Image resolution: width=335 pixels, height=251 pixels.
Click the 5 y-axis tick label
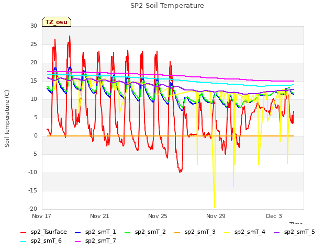point(36,118)
